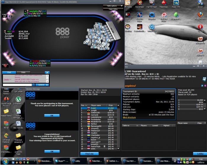
Task: Open the rutracker uTorrent file icon
Action: pos(18,101)
